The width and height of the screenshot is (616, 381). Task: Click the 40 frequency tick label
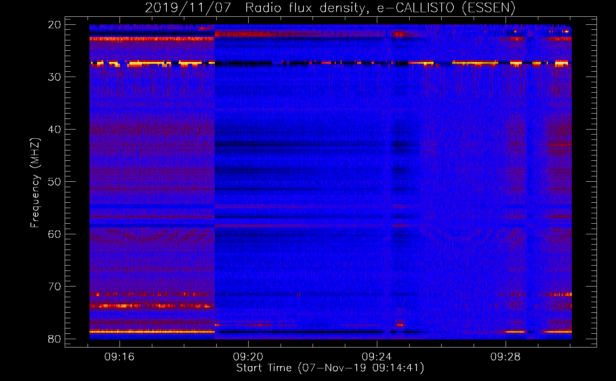click(55, 130)
